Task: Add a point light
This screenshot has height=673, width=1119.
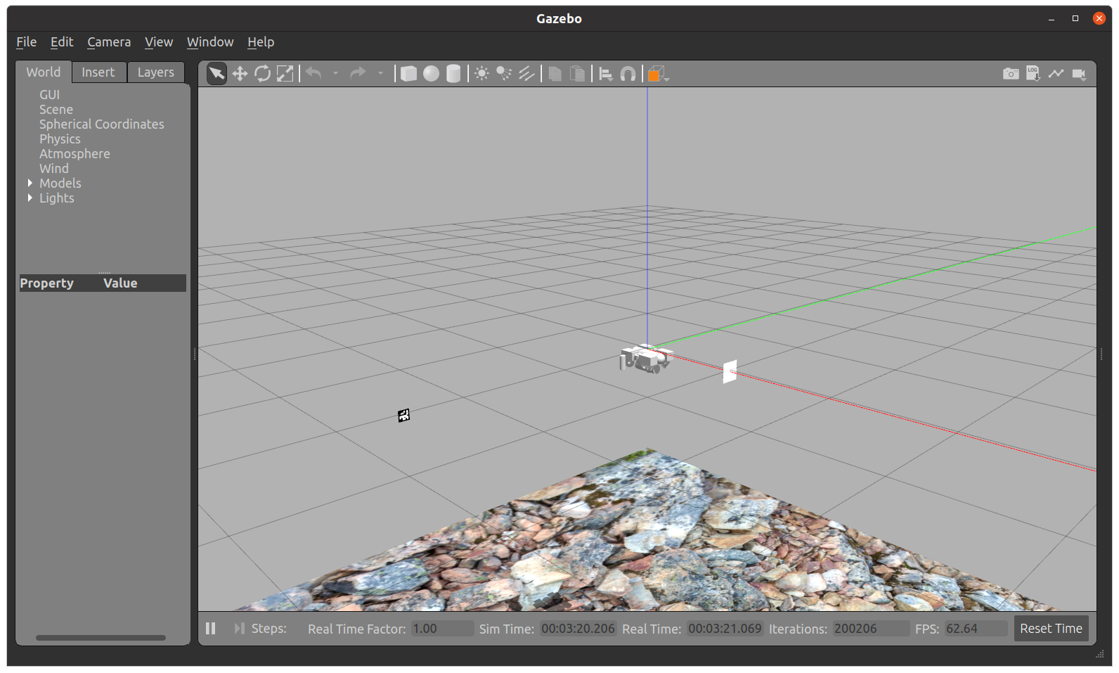Action: [x=481, y=73]
